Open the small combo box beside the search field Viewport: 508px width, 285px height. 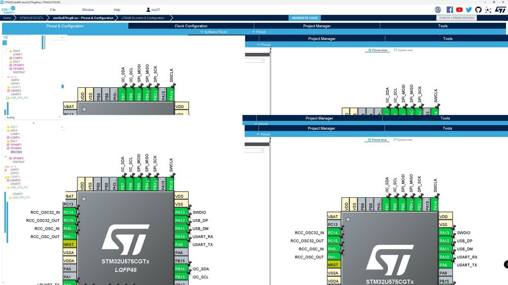58,38
